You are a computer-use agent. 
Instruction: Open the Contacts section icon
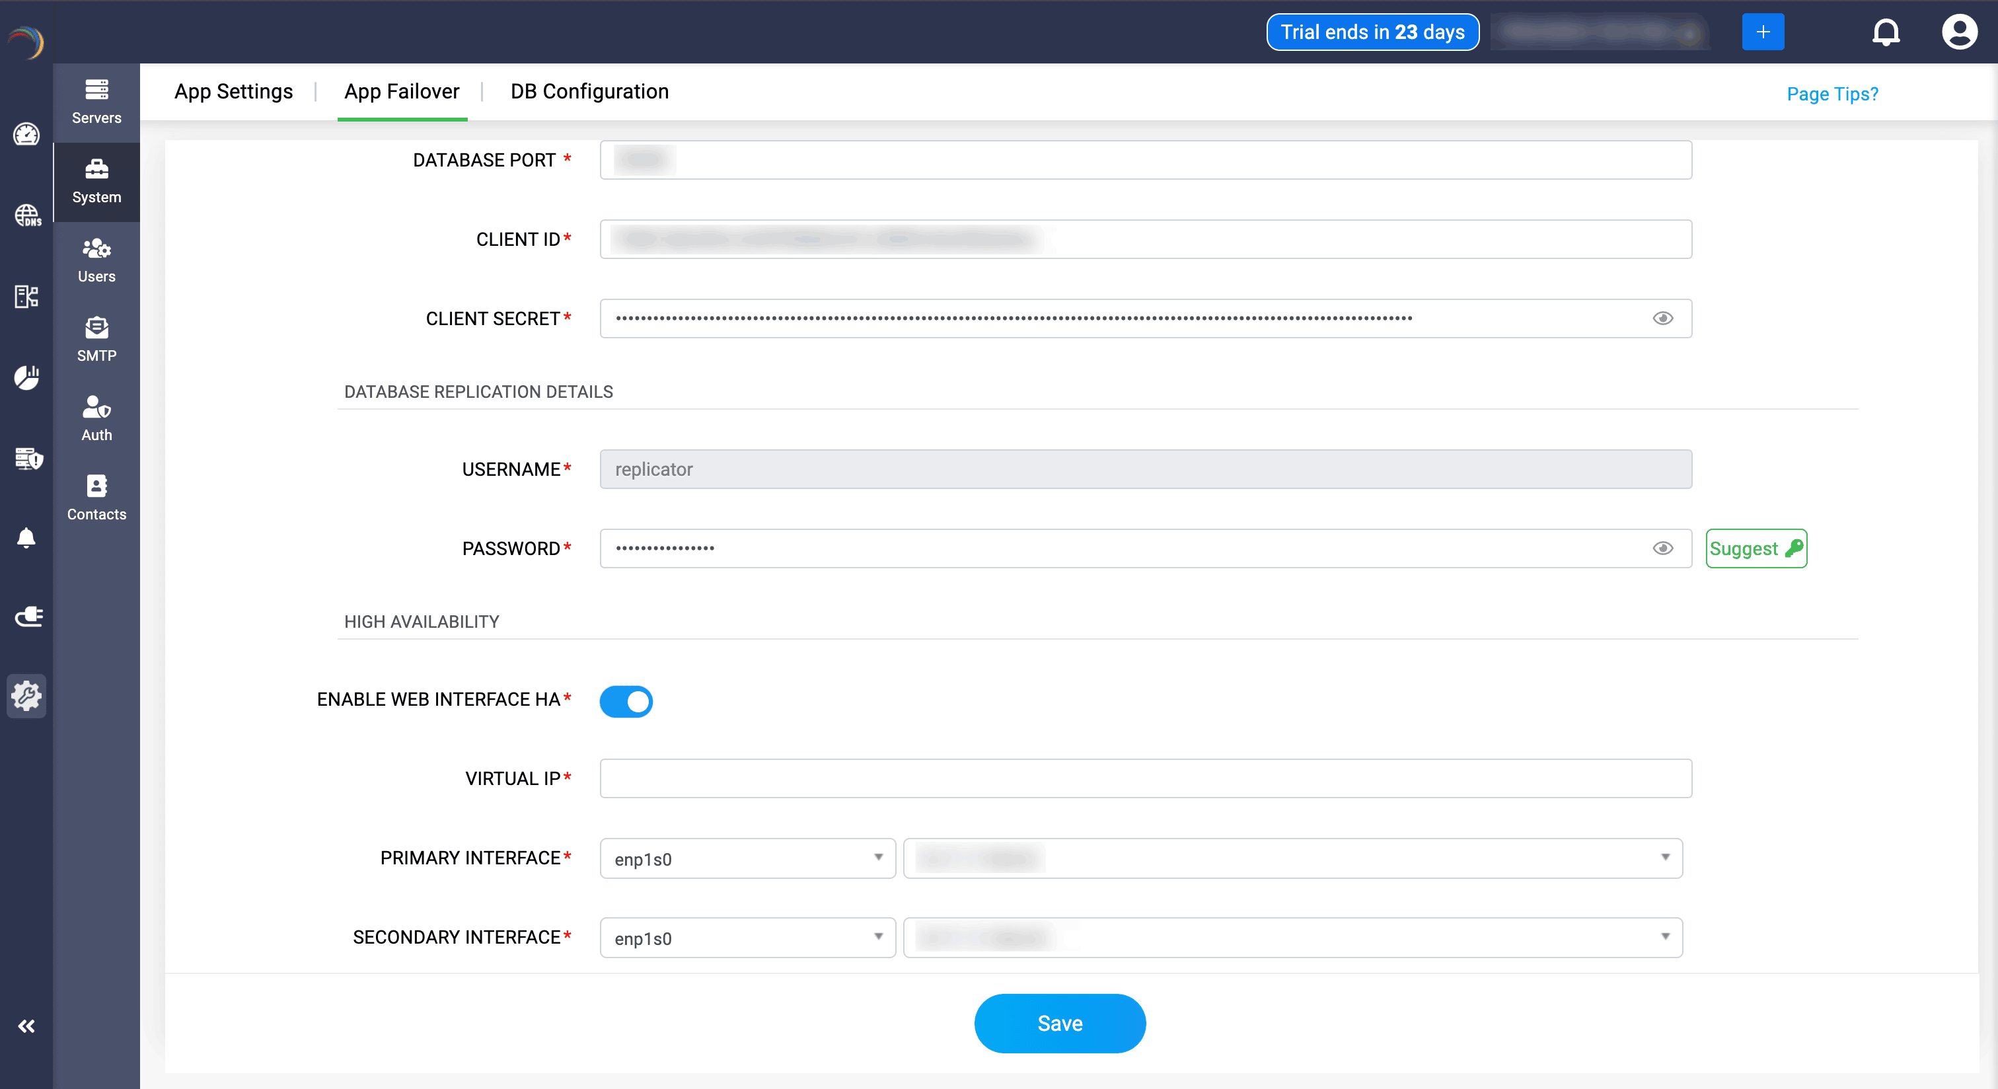click(x=96, y=498)
